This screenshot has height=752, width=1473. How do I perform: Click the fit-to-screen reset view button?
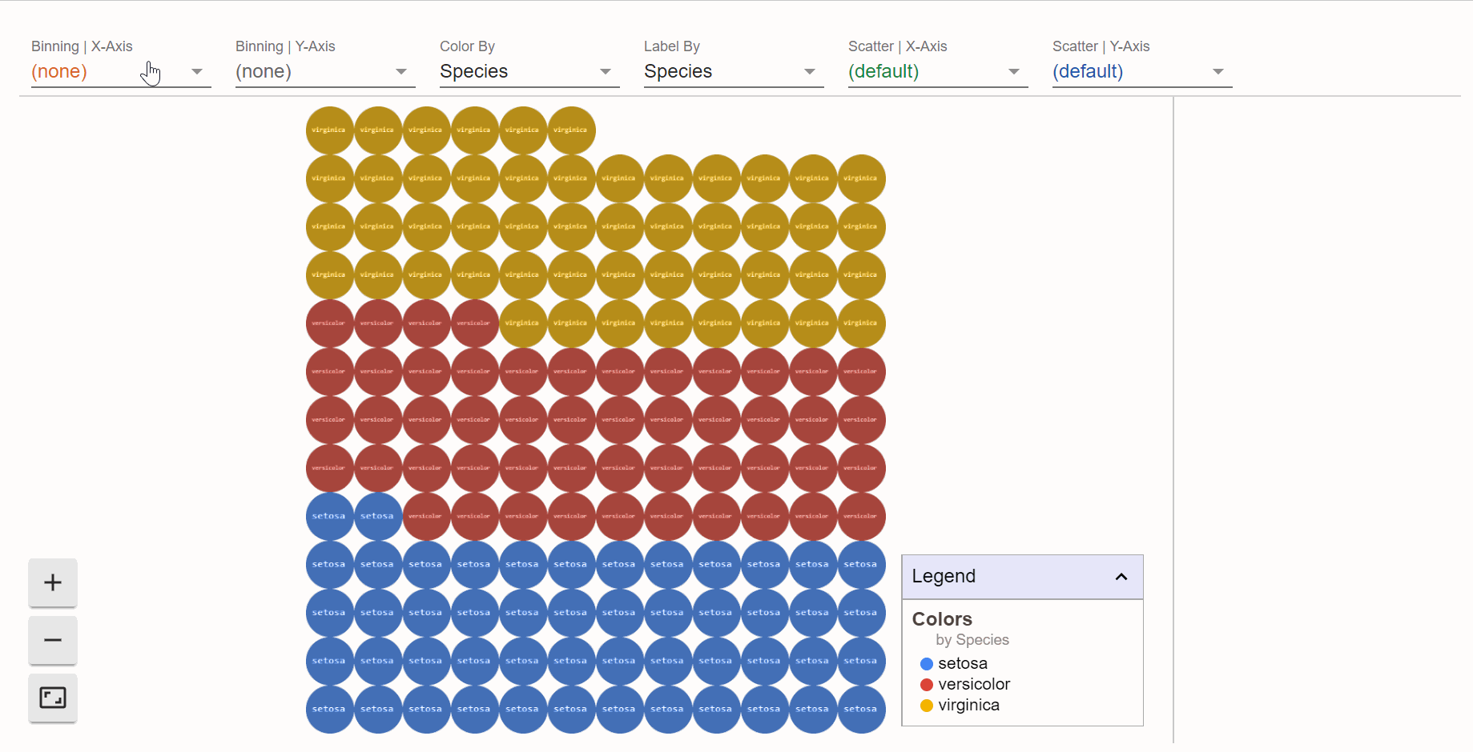(x=53, y=698)
